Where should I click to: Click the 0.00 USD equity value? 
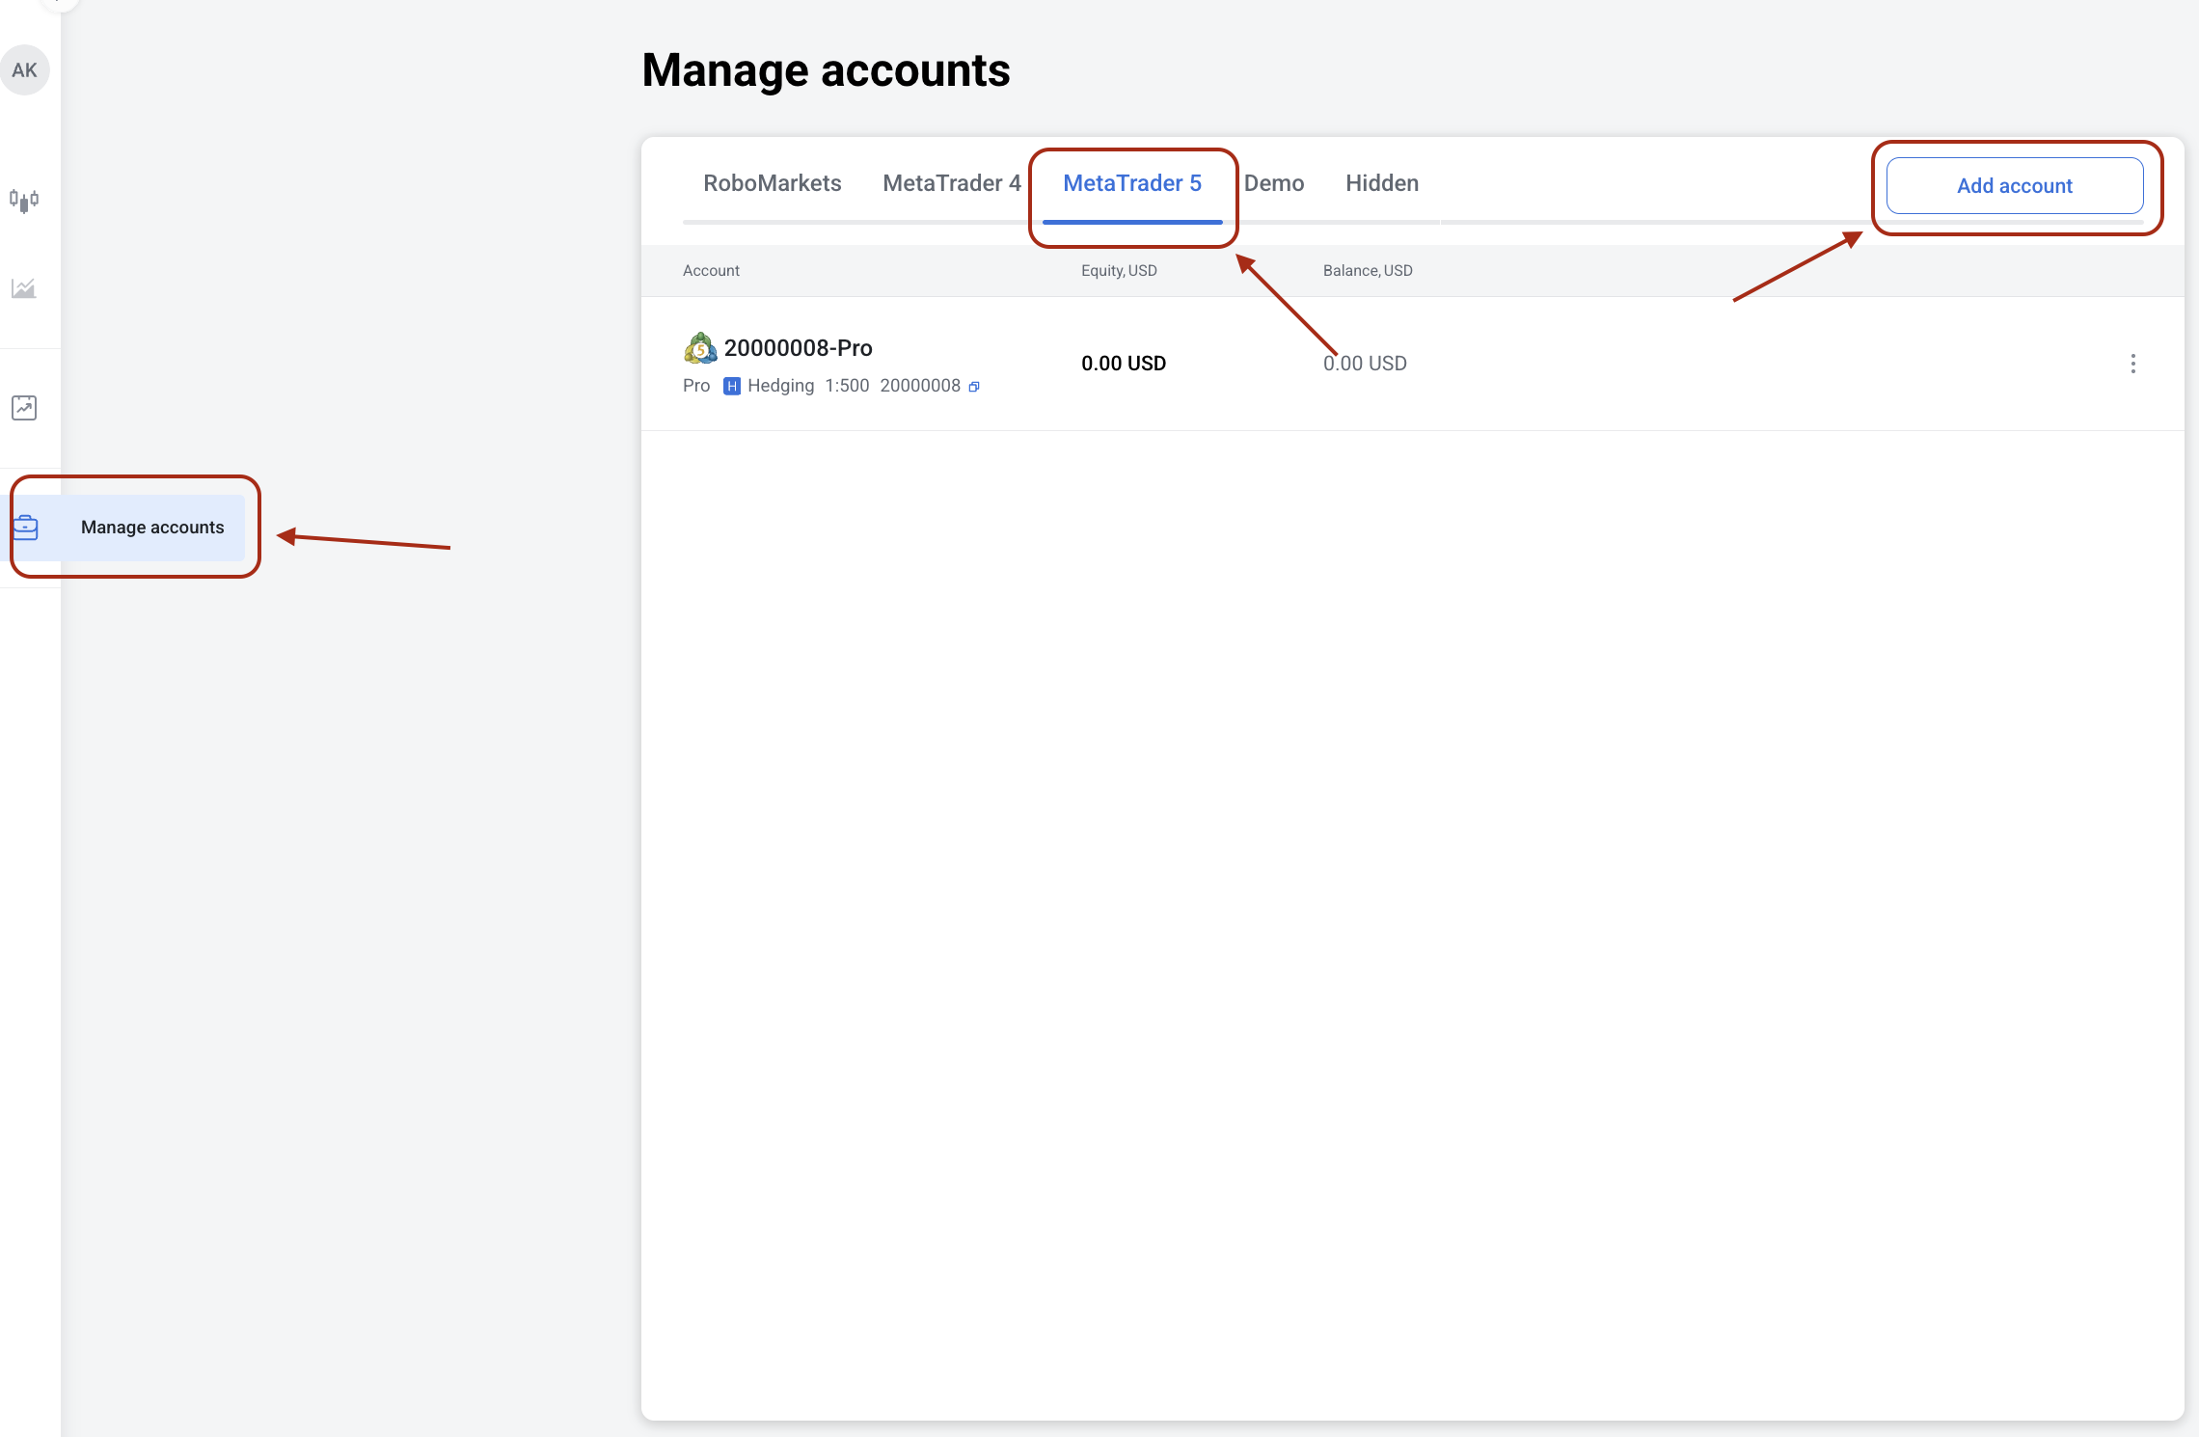[1124, 364]
